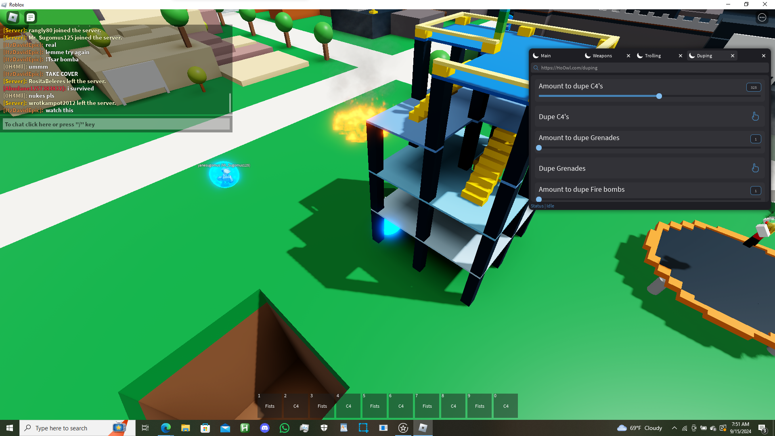Screen dimensions: 775x436
Task: Open Windows Security shield in the taskbar
Action: point(324,428)
